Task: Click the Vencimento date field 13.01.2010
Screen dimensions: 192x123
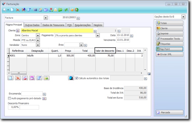Action: click(123, 40)
